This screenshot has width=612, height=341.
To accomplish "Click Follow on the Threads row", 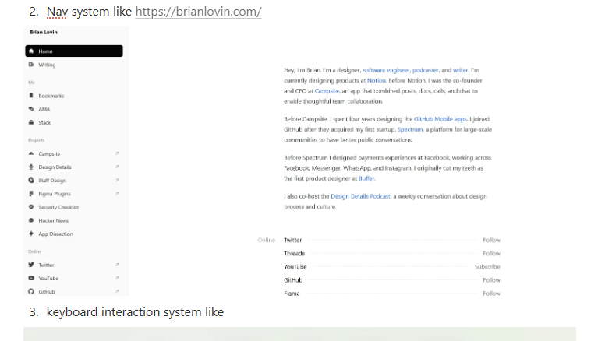I will pos(491,253).
